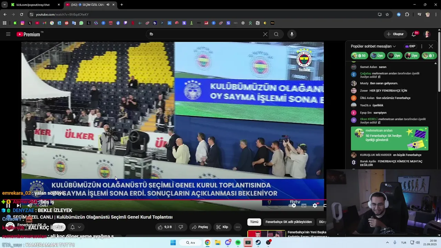Screen dimensions: 441x248
Task: Click the Oluştur create button
Action: tap(395, 34)
